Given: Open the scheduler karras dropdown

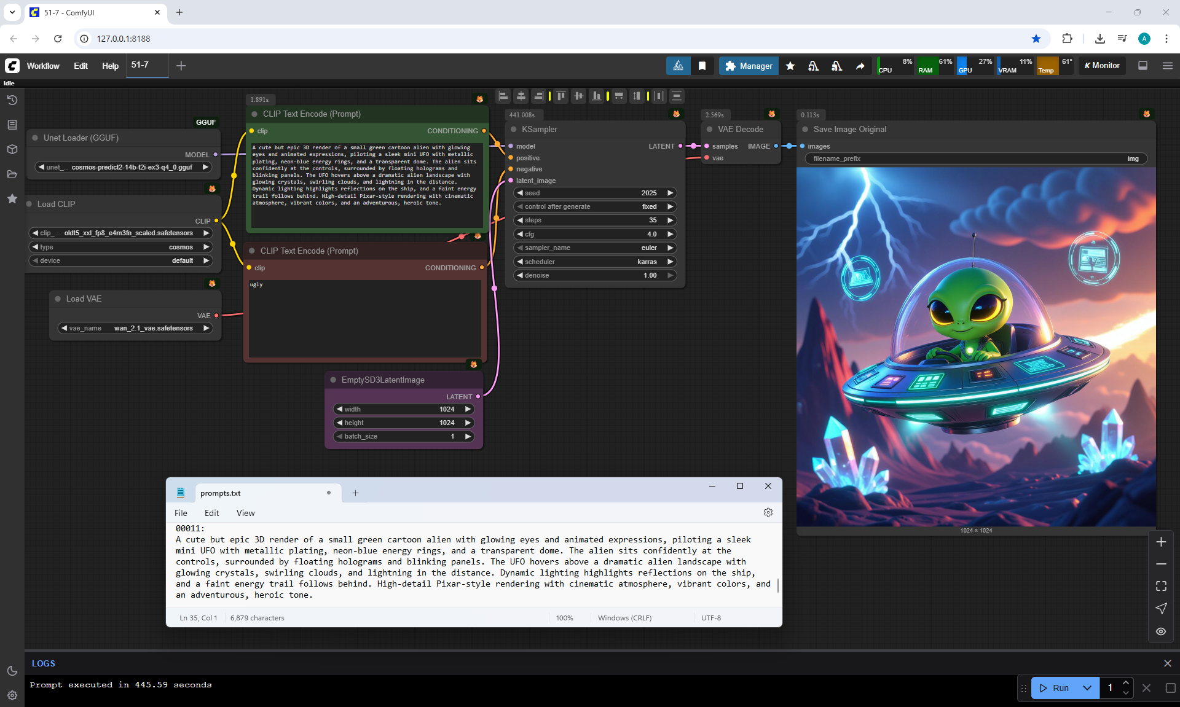Looking at the screenshot, I should [x=595, y=262].
